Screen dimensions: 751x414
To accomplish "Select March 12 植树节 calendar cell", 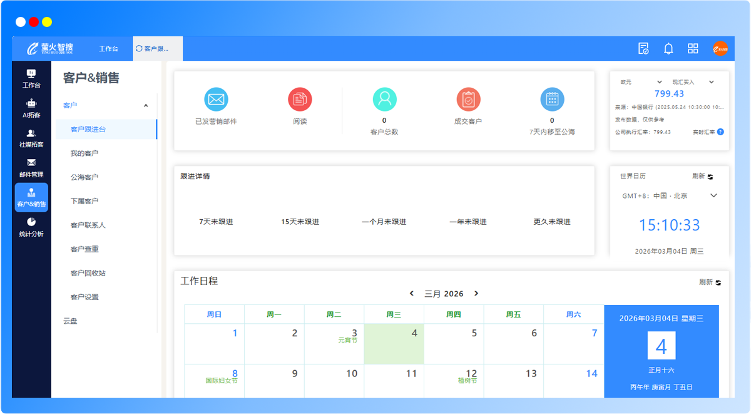I will [453, 381].
